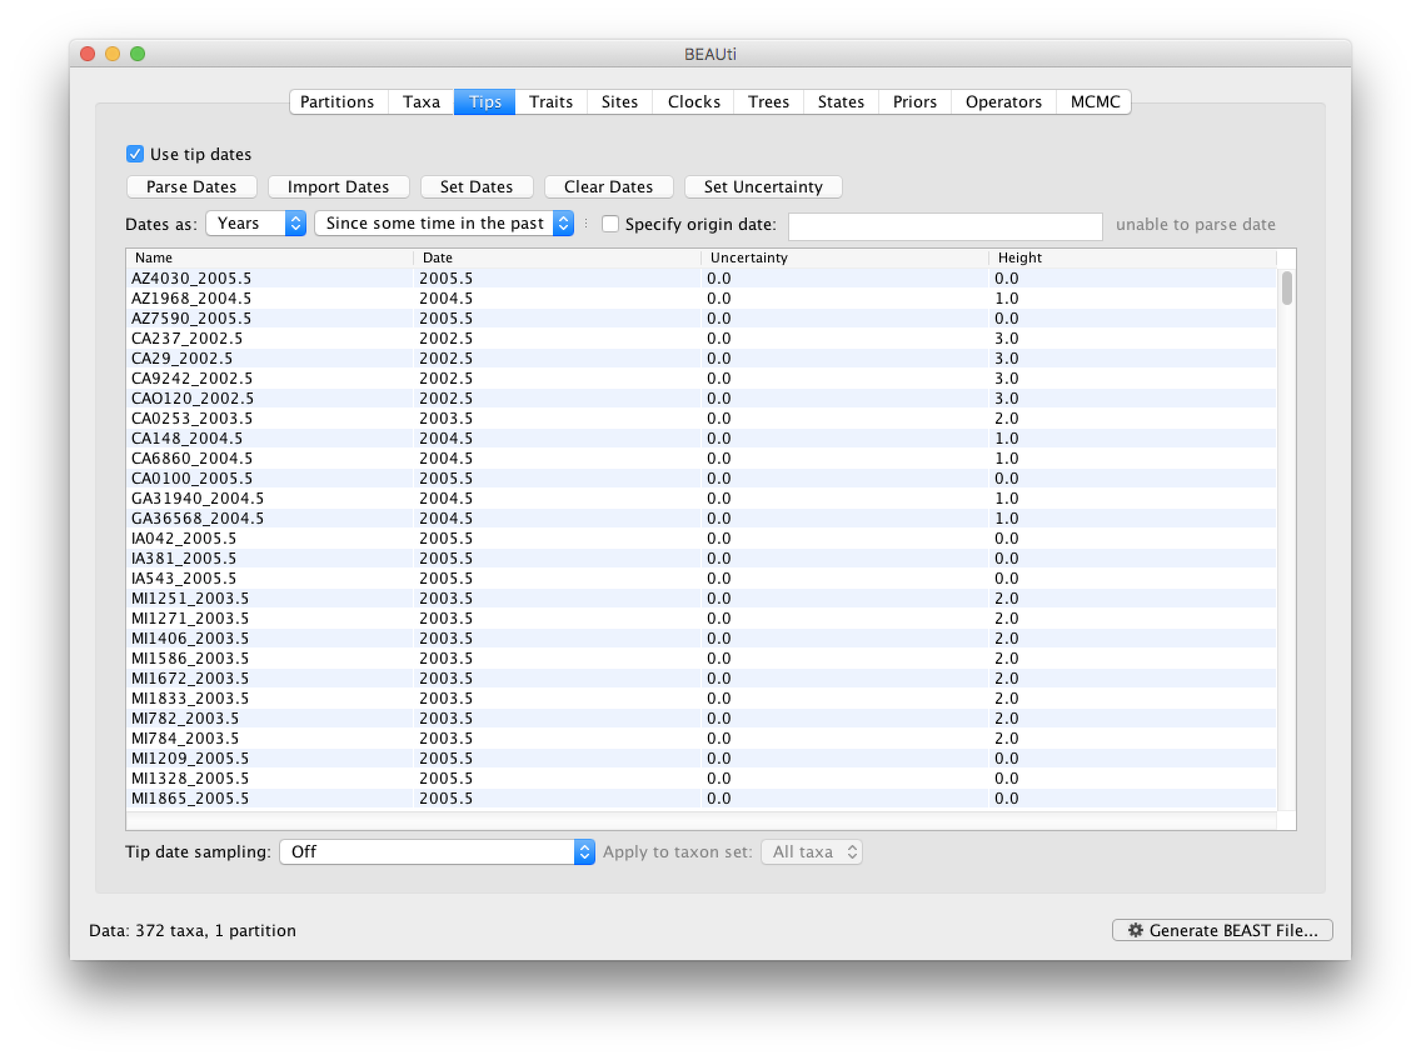The width and height of the screenshot is (1421, 1060).
Task: Focus the origin date input field
Action: 945,226
